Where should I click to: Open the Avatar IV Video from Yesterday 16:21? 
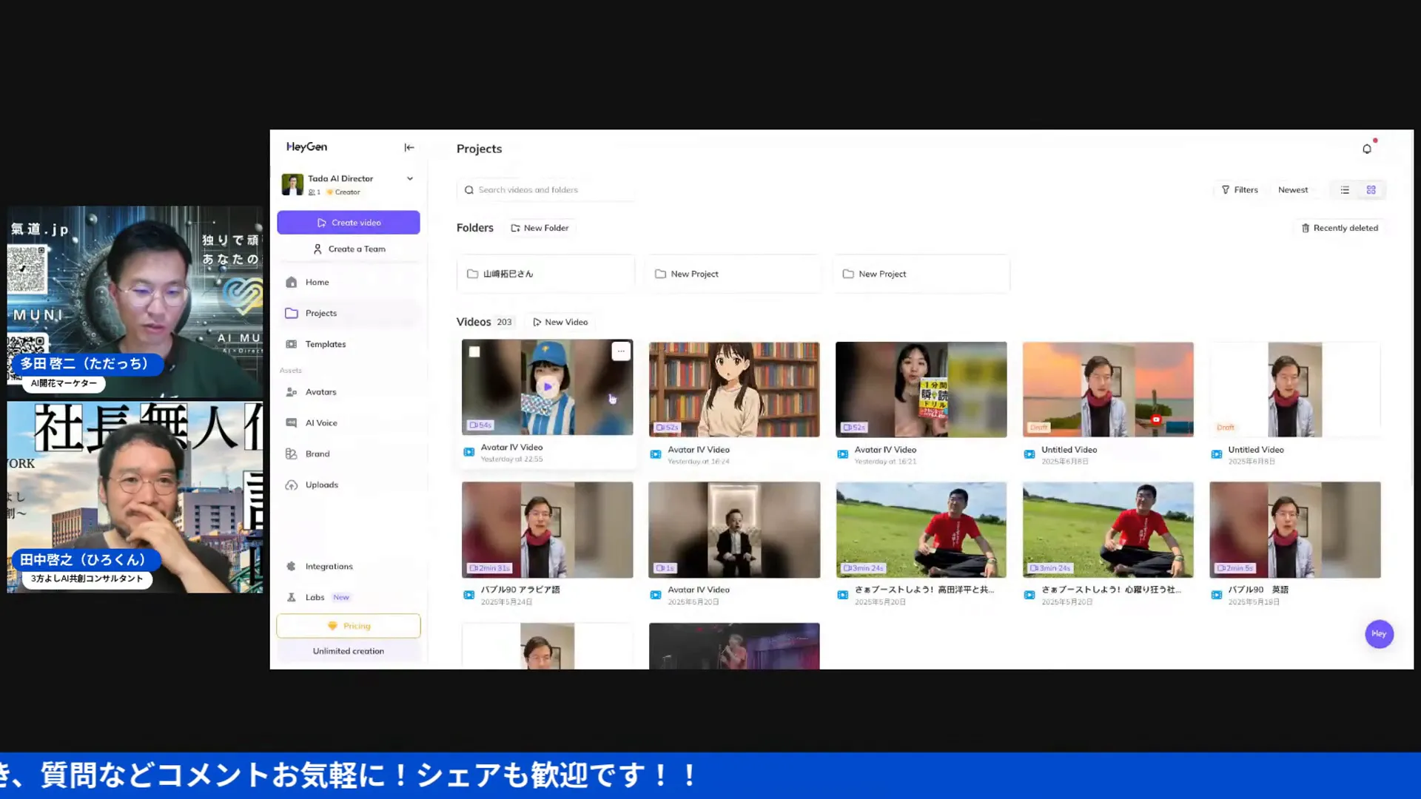click(921, 389)
